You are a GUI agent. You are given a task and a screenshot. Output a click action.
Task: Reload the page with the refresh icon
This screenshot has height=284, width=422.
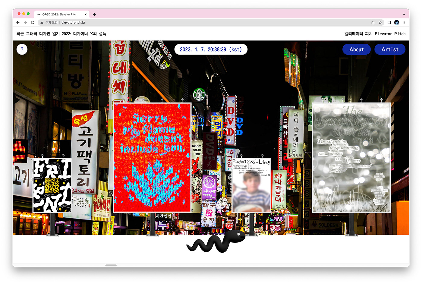(33, 23)
